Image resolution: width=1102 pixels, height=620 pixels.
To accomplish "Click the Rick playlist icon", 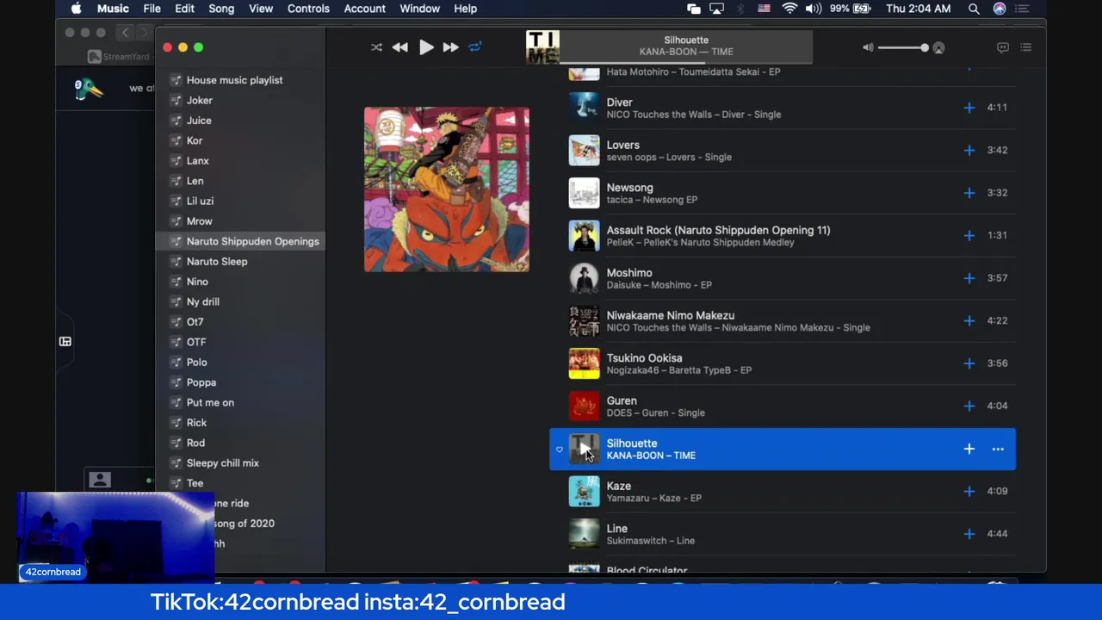I will (x=176, y=423).
